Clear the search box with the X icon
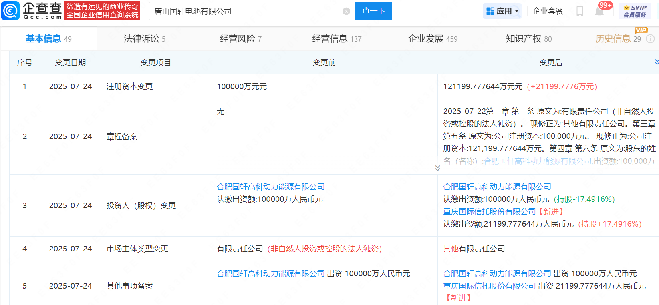The height and width of the screenshot is (305, 659). click(x=347, y=11)
